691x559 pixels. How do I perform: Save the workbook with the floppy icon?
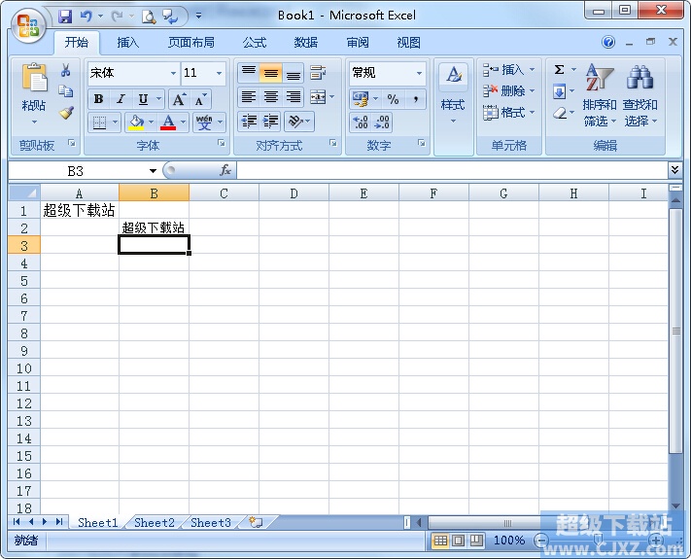[65, 17]
